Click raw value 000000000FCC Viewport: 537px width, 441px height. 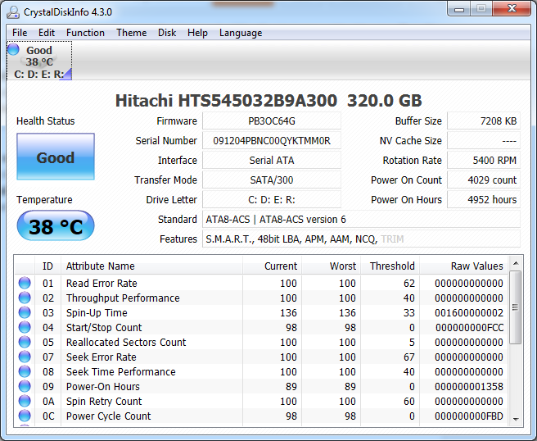tap(469, 328)
